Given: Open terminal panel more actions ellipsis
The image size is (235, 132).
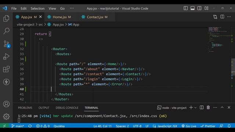Looking at the screenshot, I should point(215,107).
